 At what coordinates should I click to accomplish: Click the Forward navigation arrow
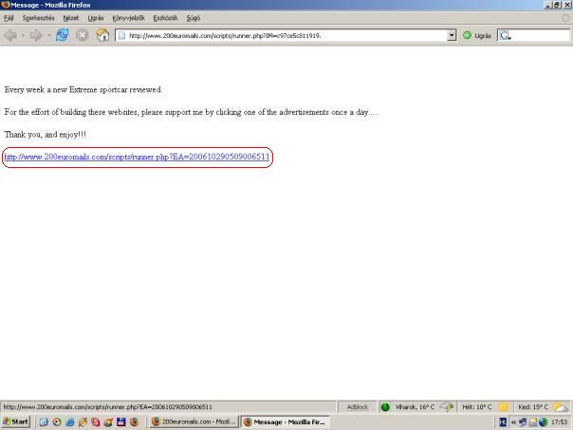(x=35, y=35)
